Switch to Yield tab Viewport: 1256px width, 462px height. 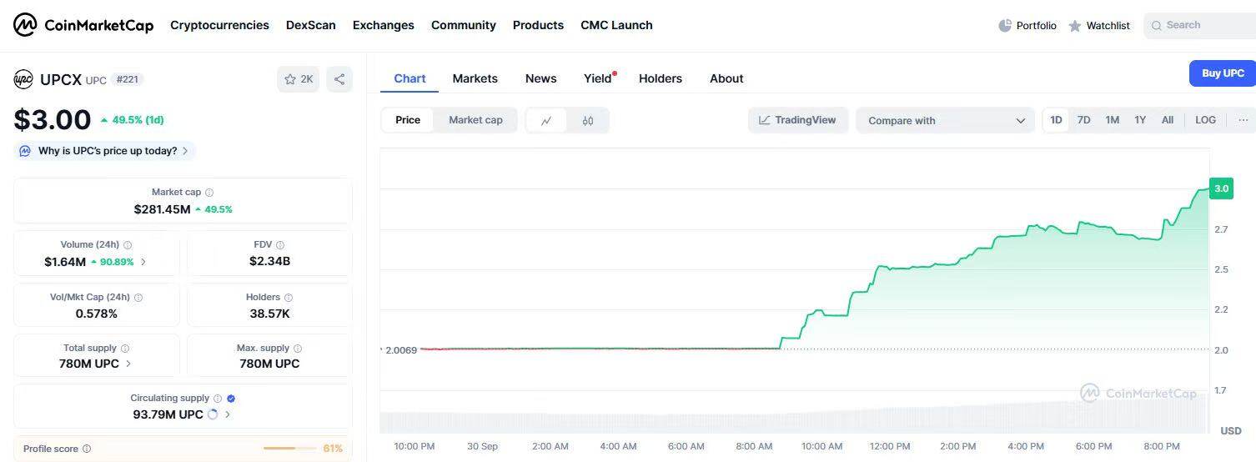[x=597, y=78]
